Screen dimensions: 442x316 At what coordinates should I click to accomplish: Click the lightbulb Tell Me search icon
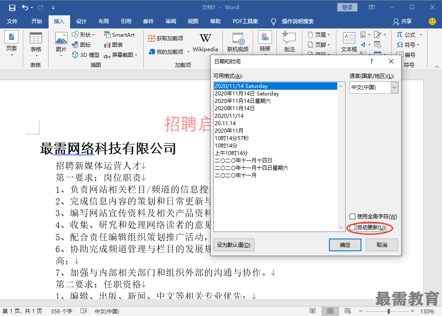(273, 21)
